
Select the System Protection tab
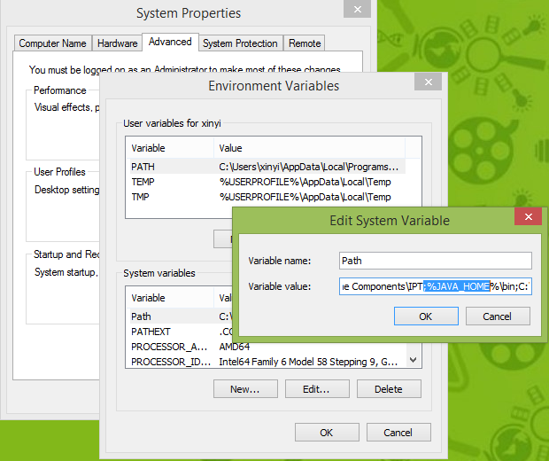pos(240,43)
